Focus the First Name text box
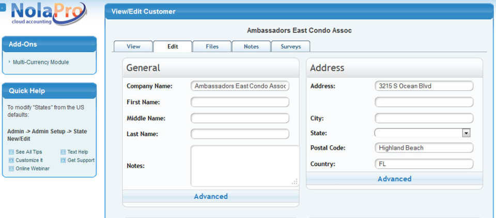Screen dimensions: 496x218 (240, 102)
